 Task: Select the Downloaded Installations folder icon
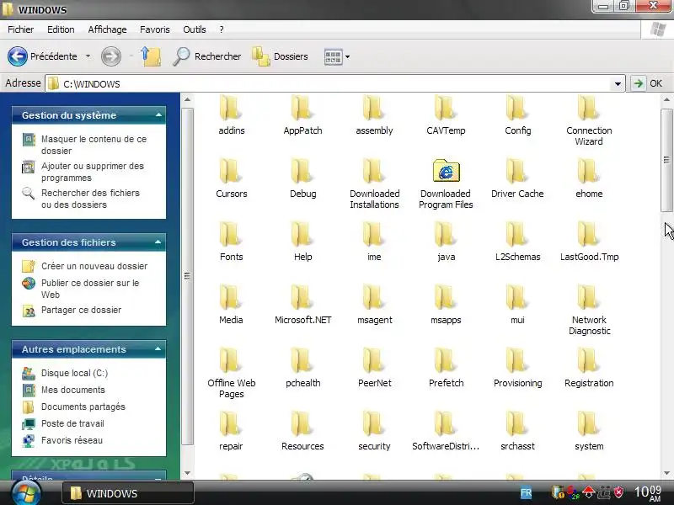[x=374, y=171]
